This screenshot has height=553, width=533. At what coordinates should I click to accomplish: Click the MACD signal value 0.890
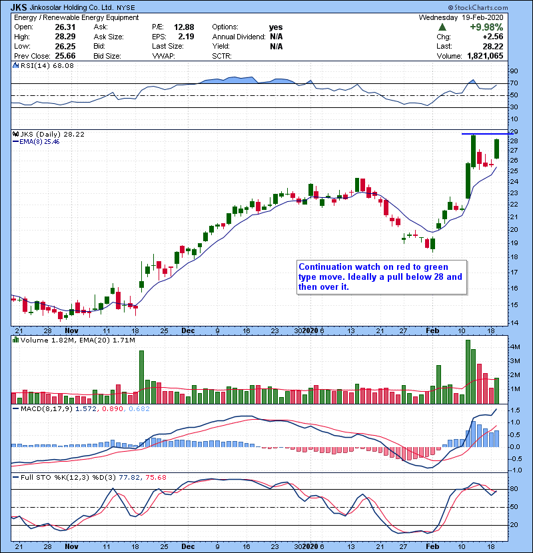113,409
